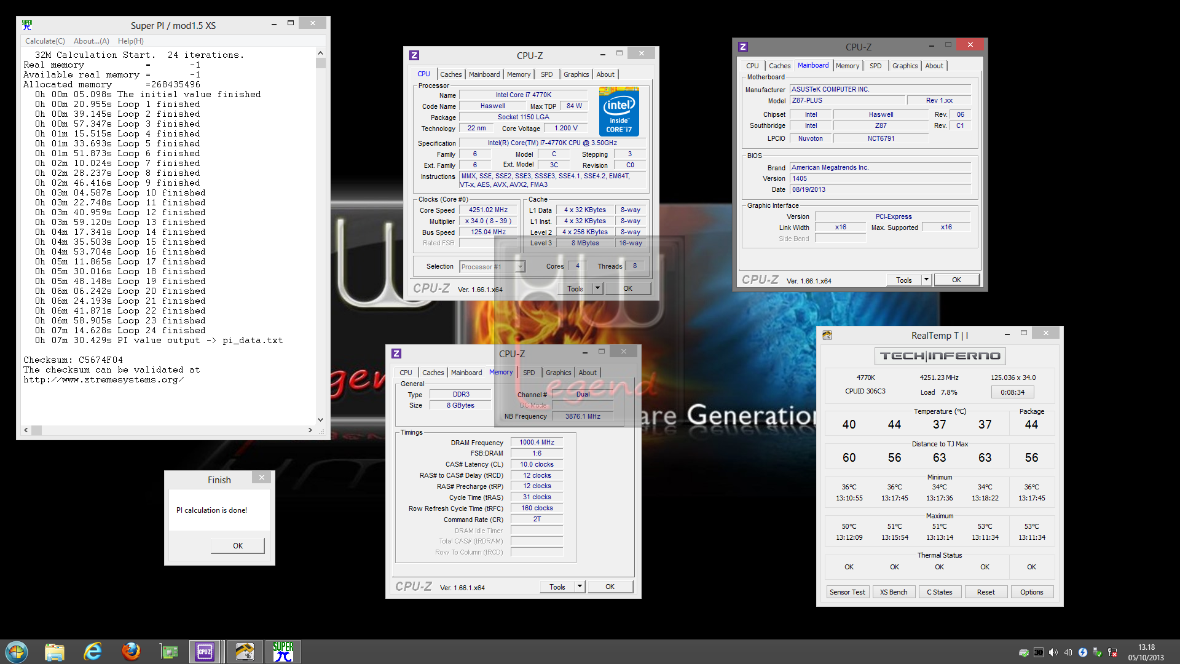Click Tools button in CPU window

(x=575, y=289)
